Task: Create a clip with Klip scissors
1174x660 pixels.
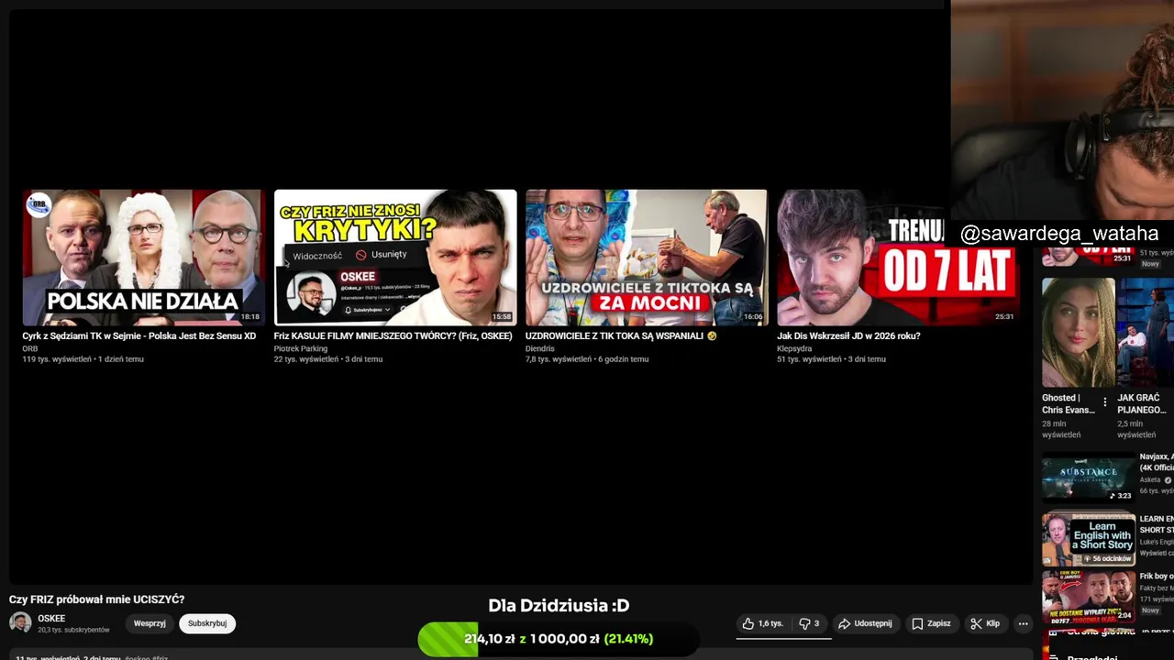Action: (985, 623)
